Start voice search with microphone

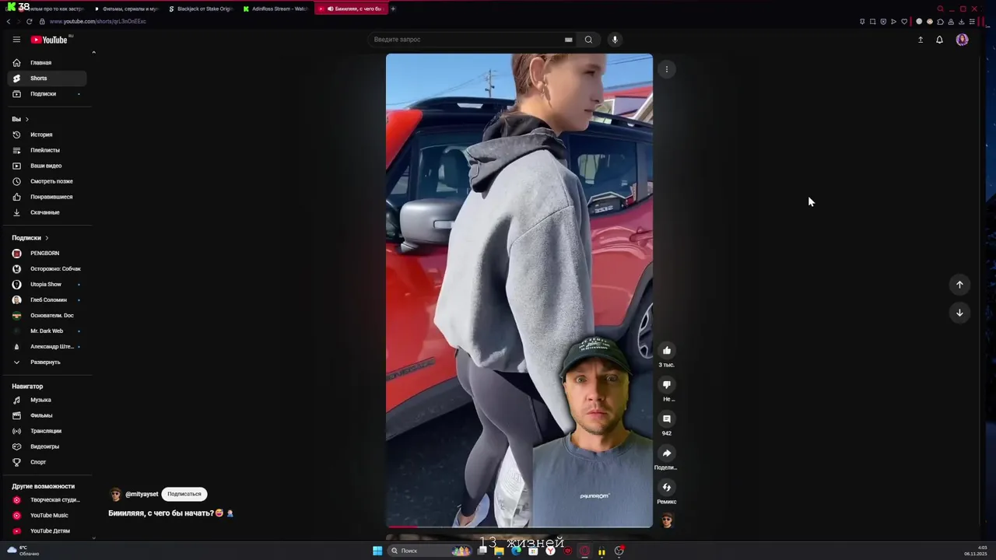tap(615, 40)
